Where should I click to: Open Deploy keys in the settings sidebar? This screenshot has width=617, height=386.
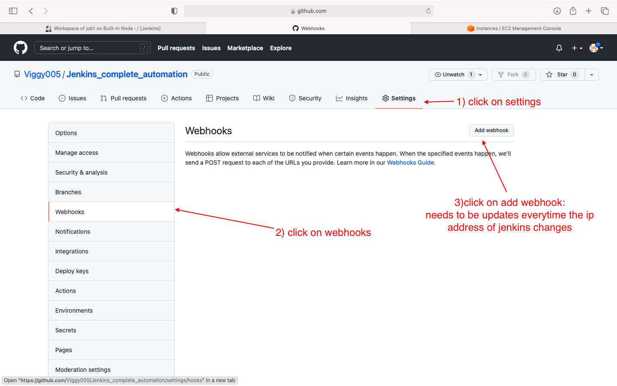[x=111, y=271]
